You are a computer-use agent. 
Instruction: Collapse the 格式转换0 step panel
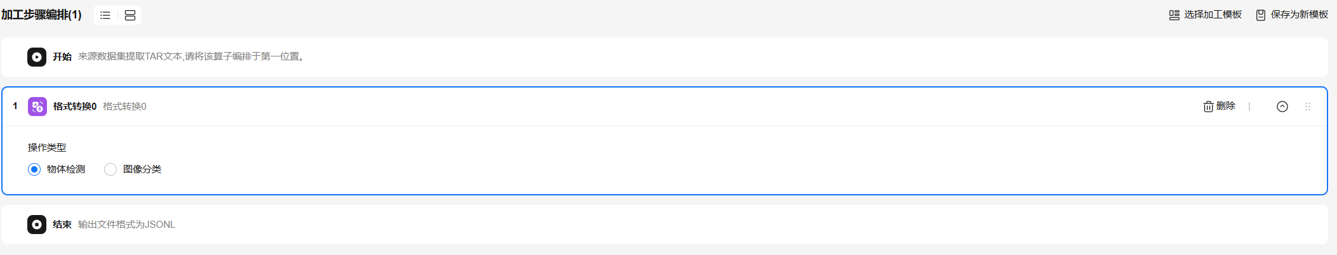point(1282,107)
